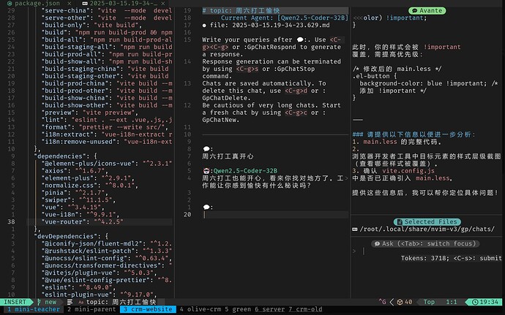This screenshot has width=505, height=315.
Task: Click the "preview": "vite preview" script line
Action: coord(90,113)
